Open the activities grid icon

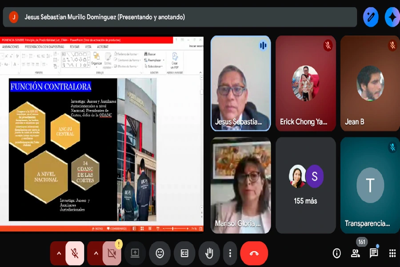[392, 253]
